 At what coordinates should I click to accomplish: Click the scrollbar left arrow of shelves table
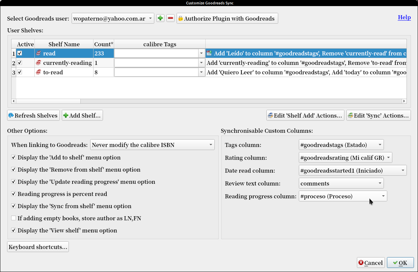pyautogui.click(x=14, y=101)
